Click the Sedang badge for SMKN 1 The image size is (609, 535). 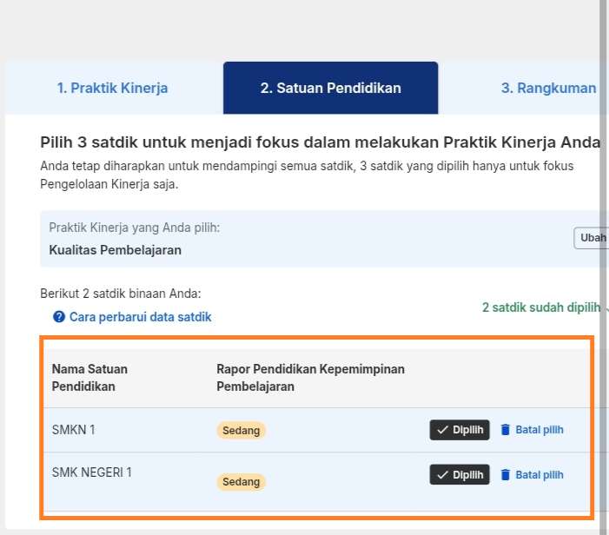click(241, 431)
